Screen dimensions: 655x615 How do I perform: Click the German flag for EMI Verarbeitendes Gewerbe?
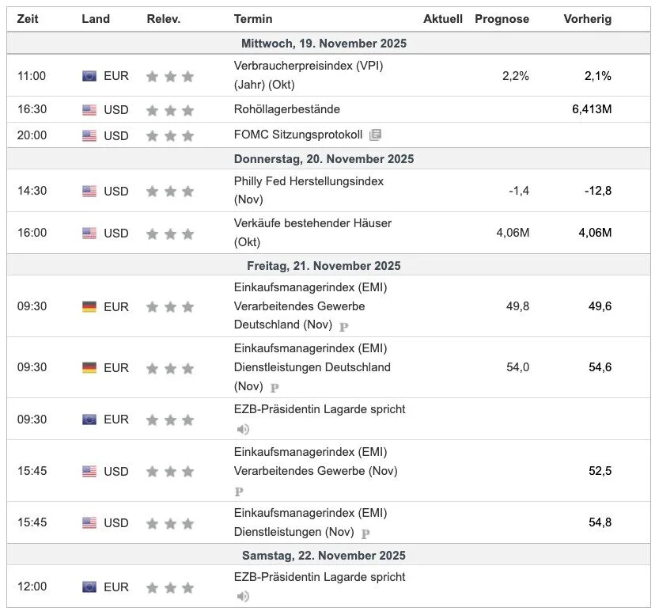(89, 306)
